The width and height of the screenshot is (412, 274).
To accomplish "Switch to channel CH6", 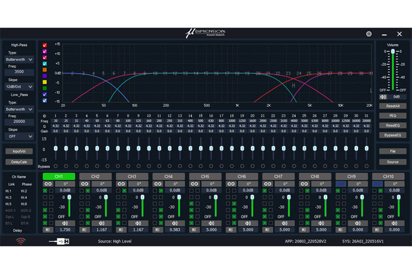I will tap(241, 176).
